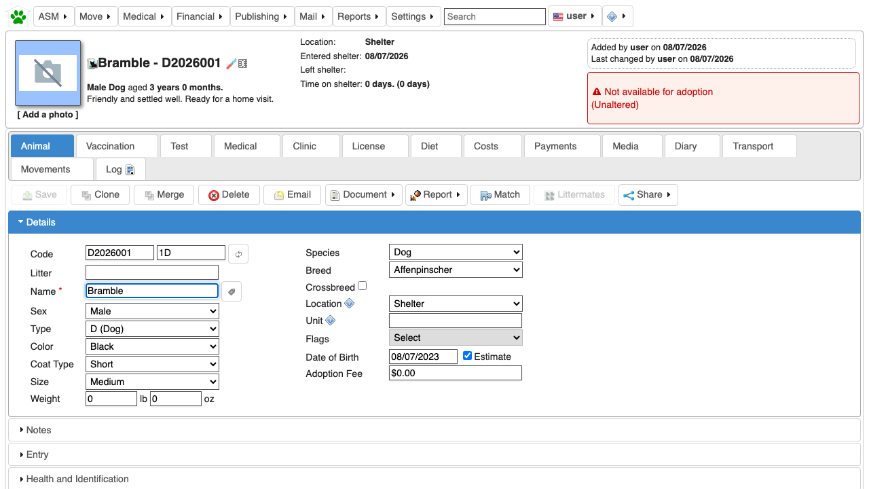Click the Document page icon
Image resolution: width=869 pixels, height=489 pixels.
point(335,195)
